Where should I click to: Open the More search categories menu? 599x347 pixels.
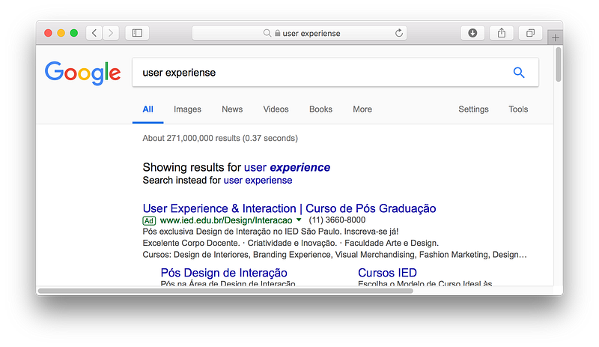tap(362, 109)
